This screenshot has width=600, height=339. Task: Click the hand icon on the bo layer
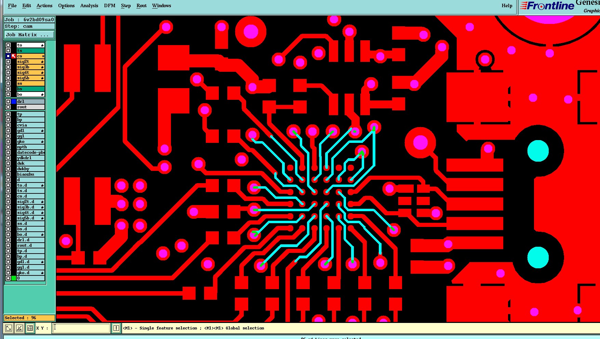pos(42,94)
